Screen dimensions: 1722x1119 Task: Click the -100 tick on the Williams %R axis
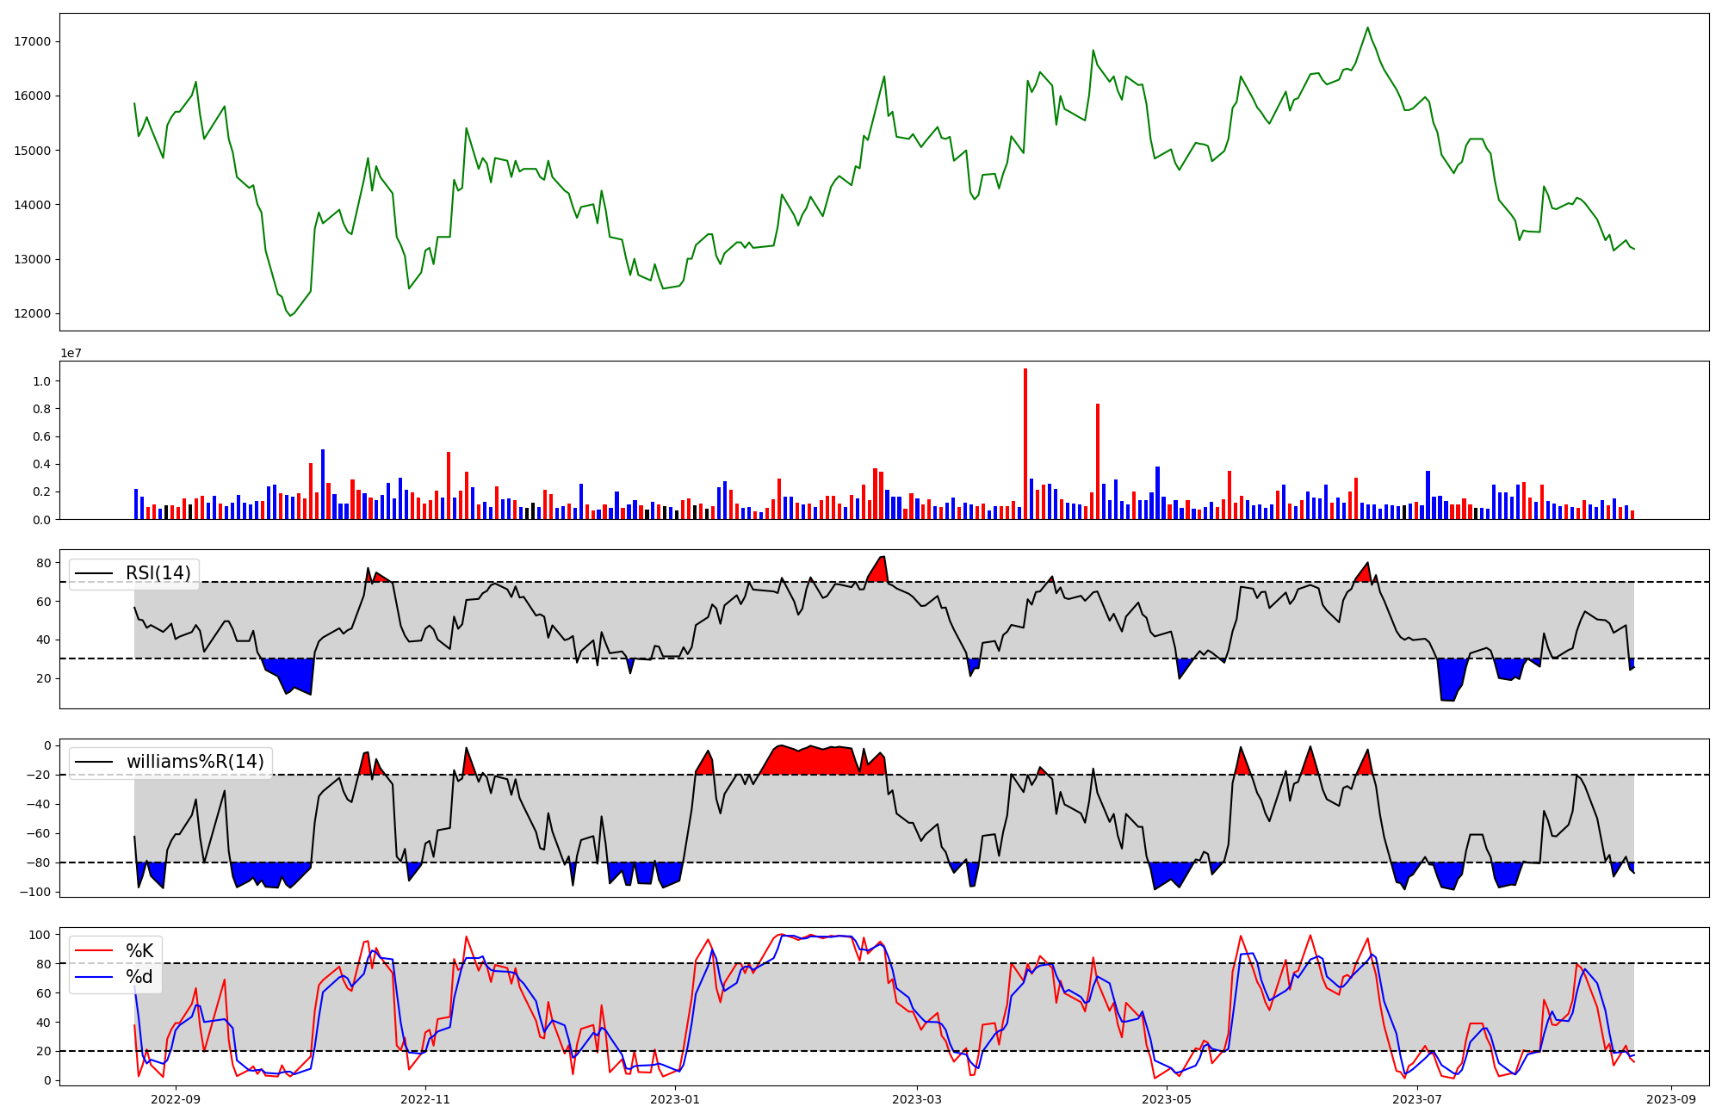coord(34,892)
